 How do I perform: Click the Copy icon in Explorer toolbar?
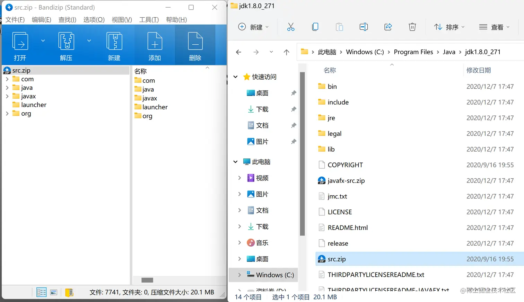click(x=315, y=27)
